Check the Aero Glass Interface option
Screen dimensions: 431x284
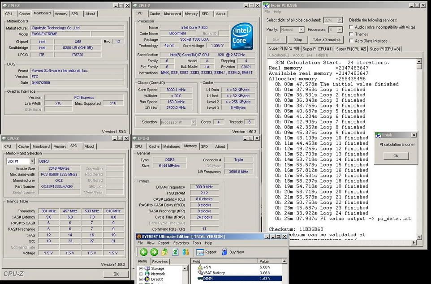[x=352, y=41]
